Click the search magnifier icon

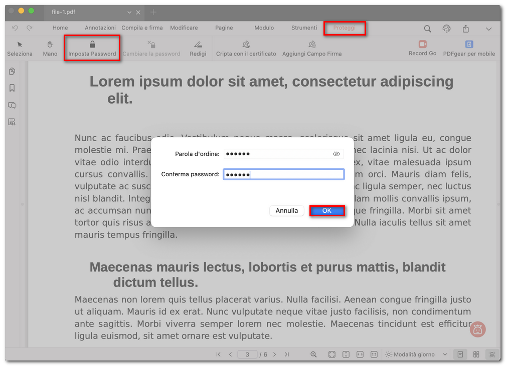(427, 29)
